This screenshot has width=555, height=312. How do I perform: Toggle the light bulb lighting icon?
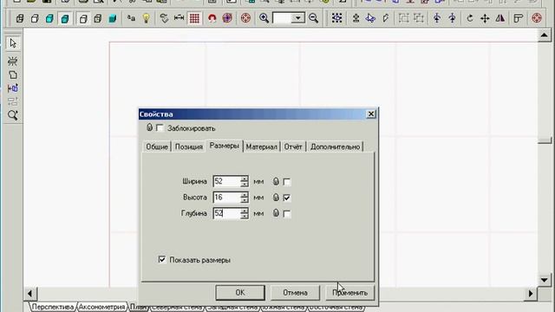click(x=146, y=18)
